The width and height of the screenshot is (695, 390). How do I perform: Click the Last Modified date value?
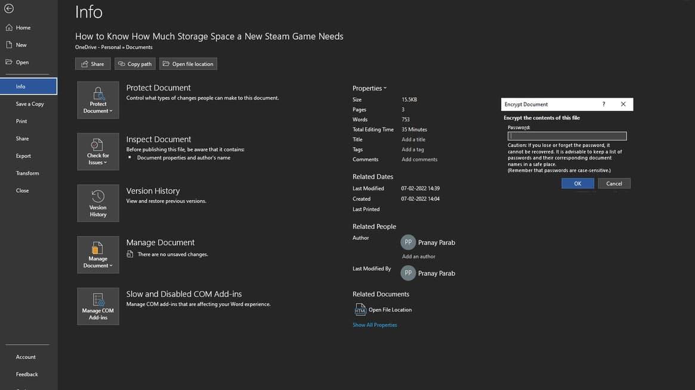(420, 188)
